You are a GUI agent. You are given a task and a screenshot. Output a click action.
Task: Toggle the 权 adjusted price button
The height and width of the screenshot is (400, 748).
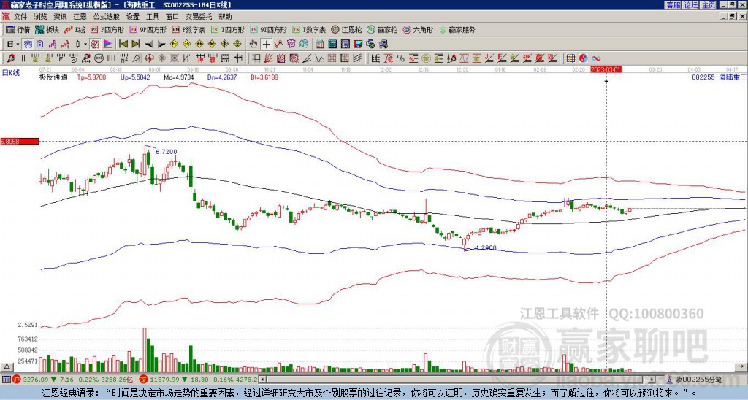click(95, 45)
